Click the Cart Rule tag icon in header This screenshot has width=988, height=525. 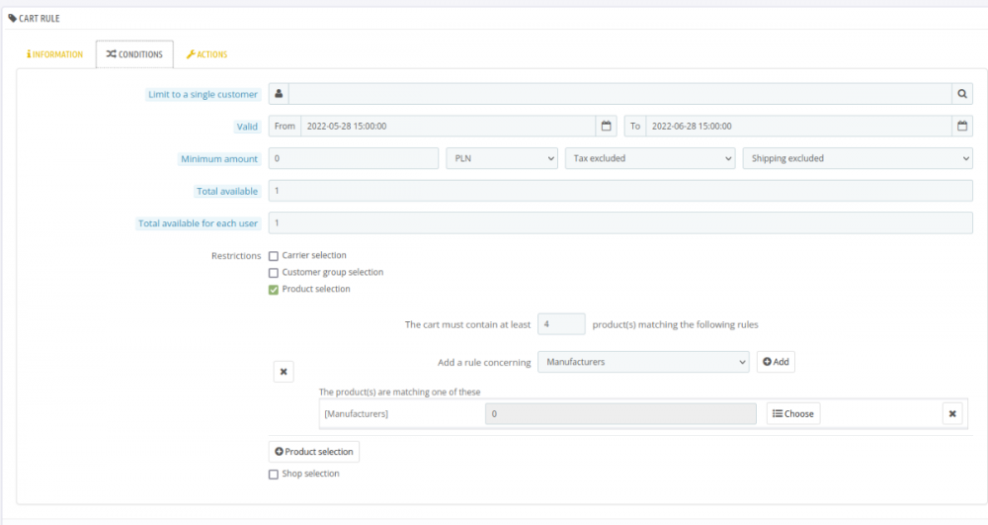(13, 19)
